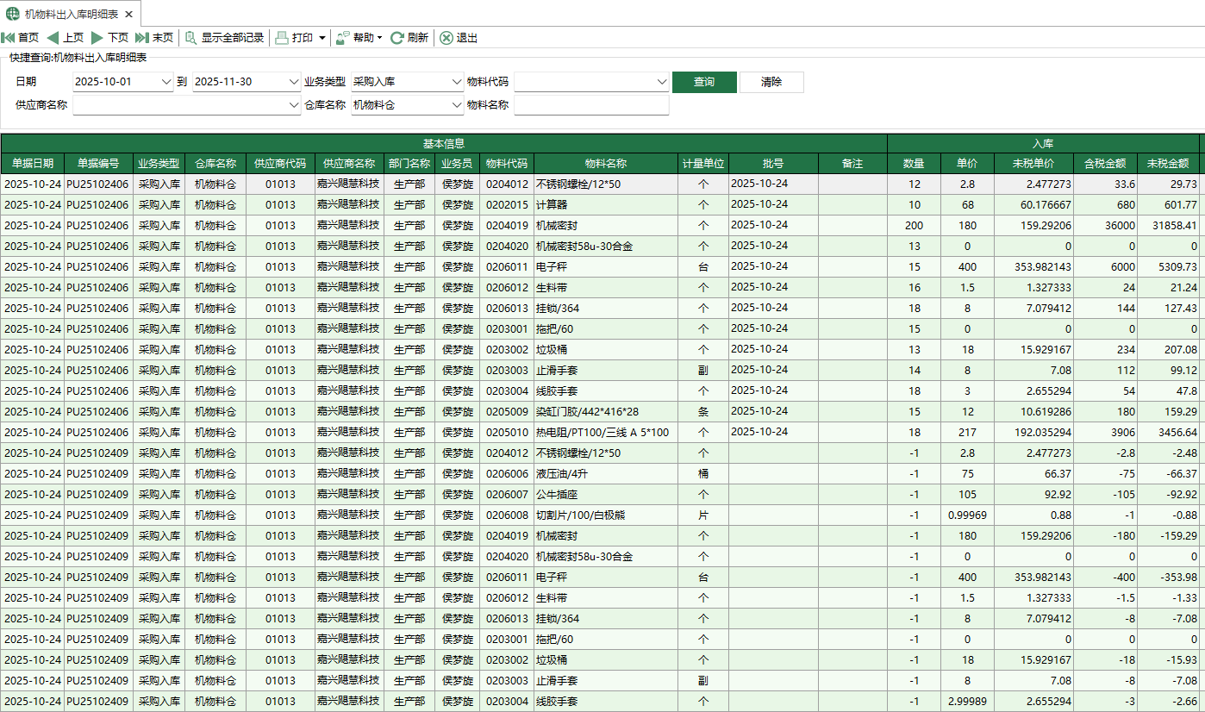Open the 业务类型 dropdown
This screenshot has height=712, width=1205.
(457, 82)
